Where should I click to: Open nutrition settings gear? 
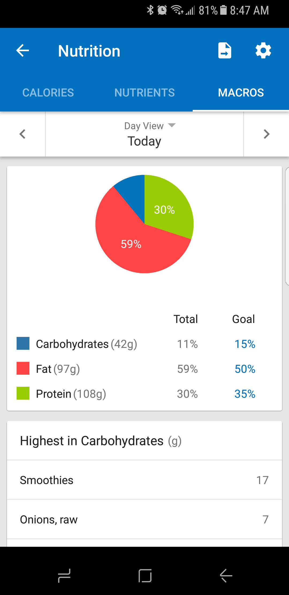(263, 51)
